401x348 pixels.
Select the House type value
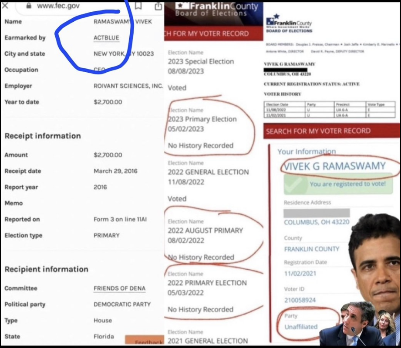[103, 321]
